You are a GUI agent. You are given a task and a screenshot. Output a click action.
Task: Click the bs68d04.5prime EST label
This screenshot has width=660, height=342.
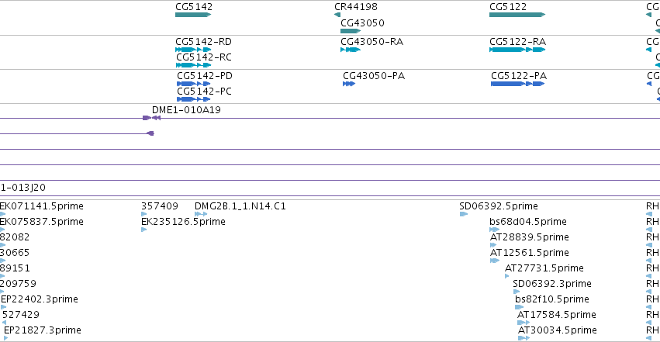(528, 222)
